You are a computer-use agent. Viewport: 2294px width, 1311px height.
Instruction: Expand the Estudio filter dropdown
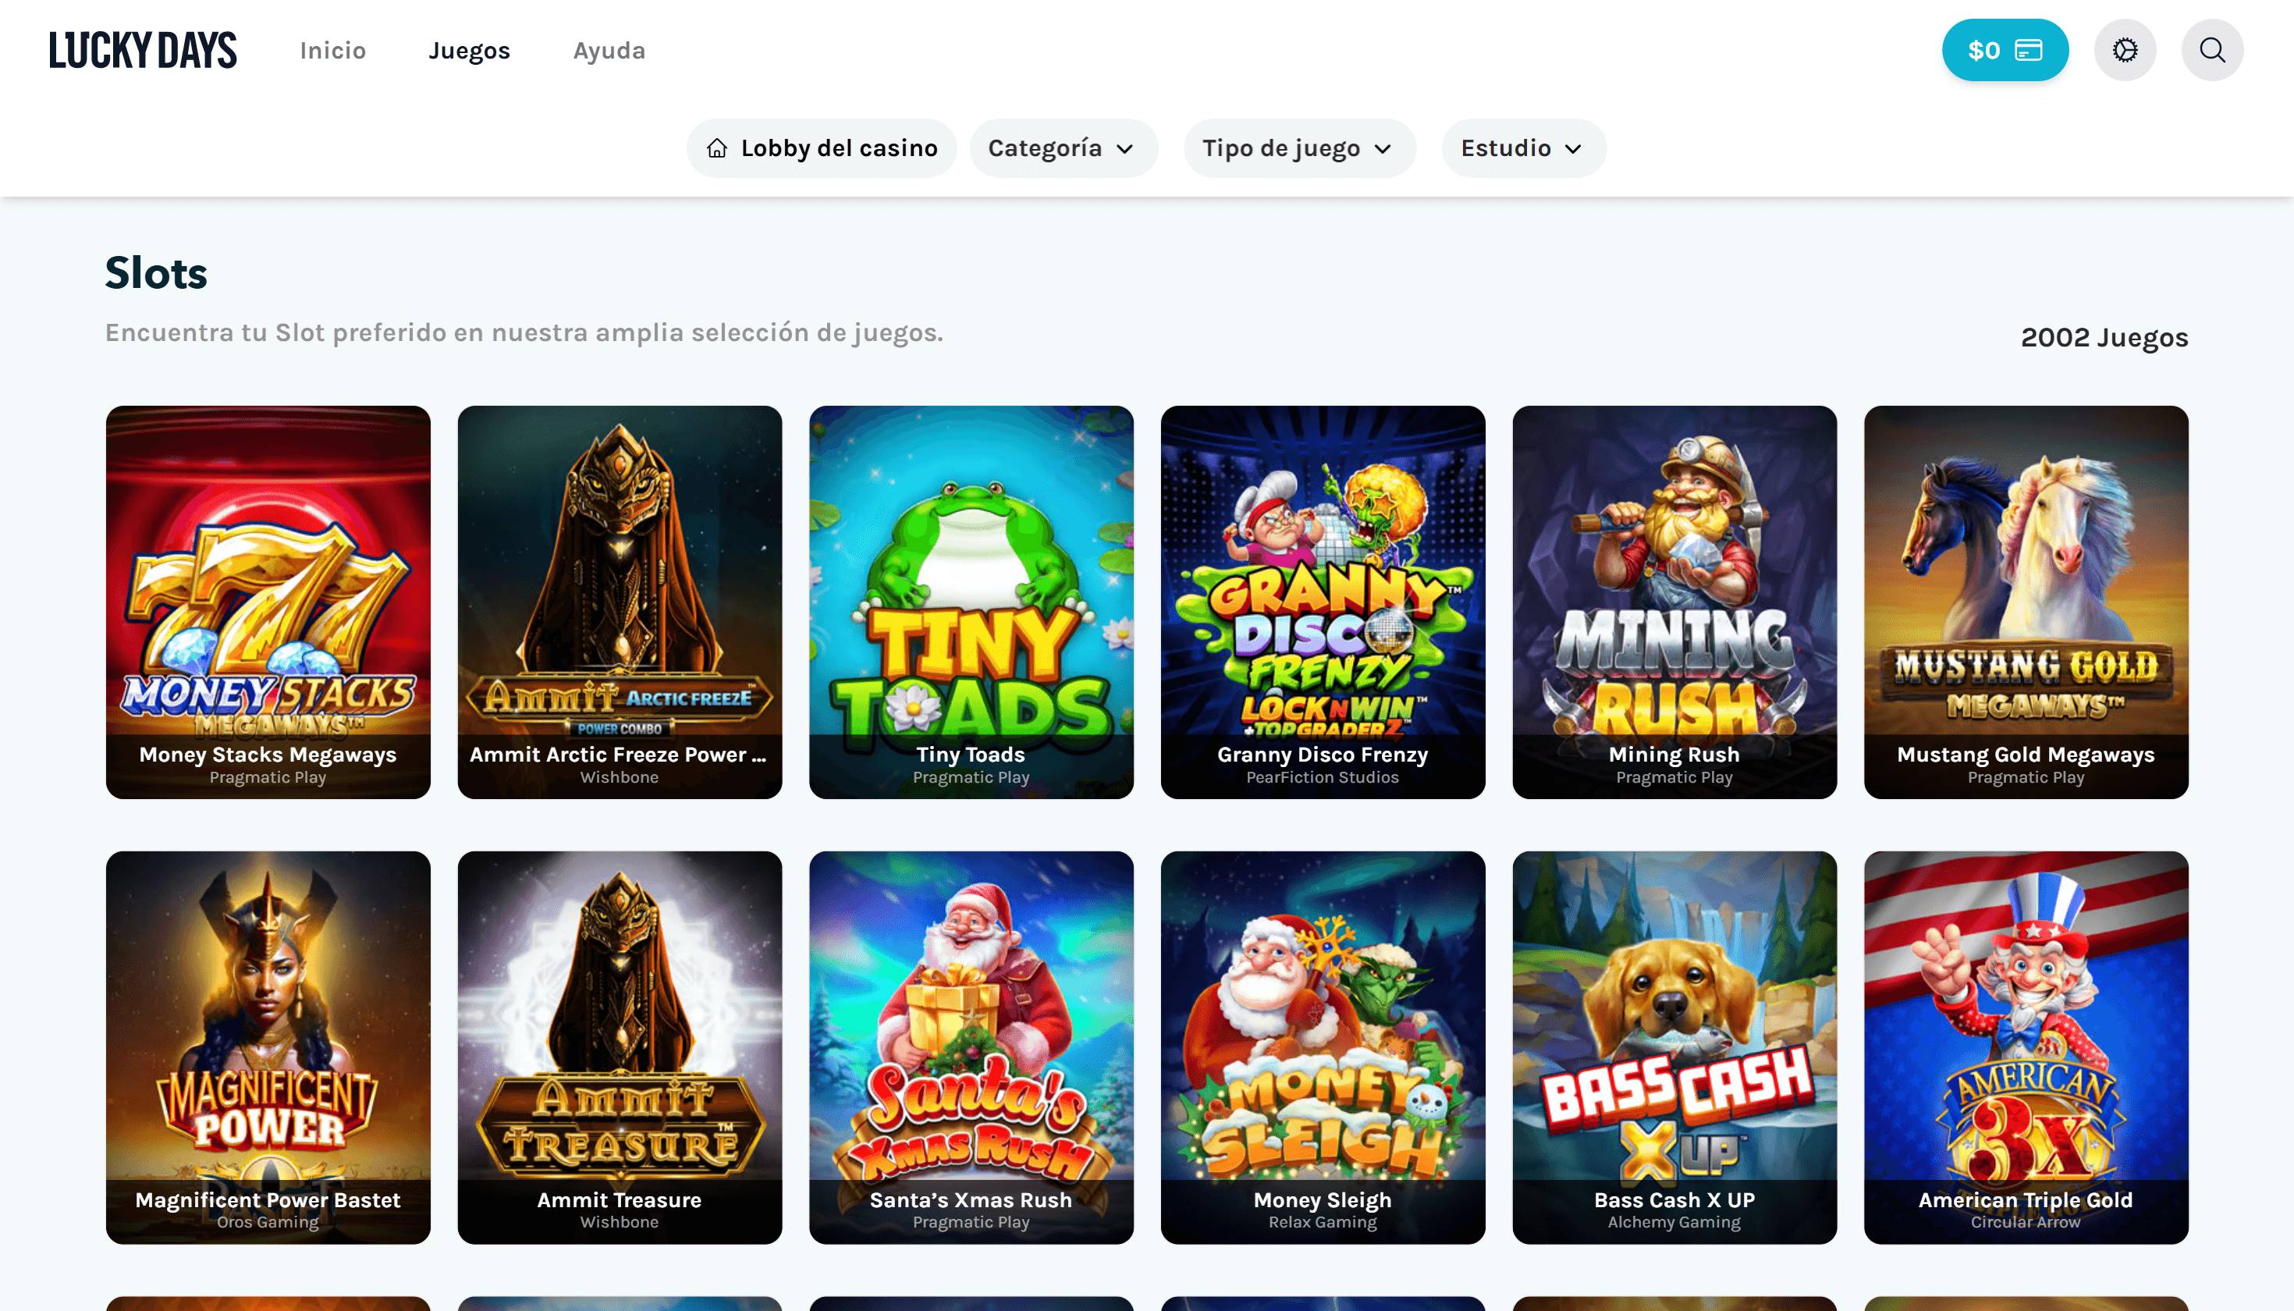coord(1522,148)
